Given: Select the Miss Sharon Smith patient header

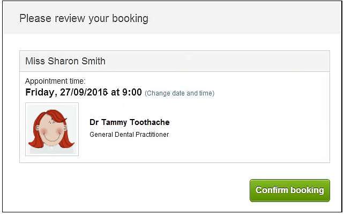Looking at the screenshot, I should (175, 61).
